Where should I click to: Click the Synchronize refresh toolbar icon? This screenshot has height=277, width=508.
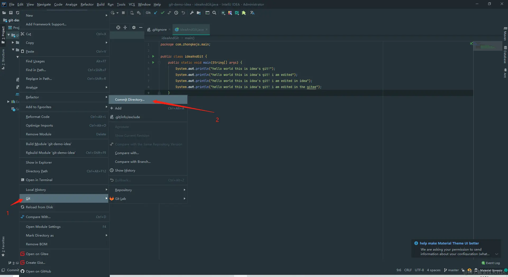pyautogui.click(x=17, y=13)
